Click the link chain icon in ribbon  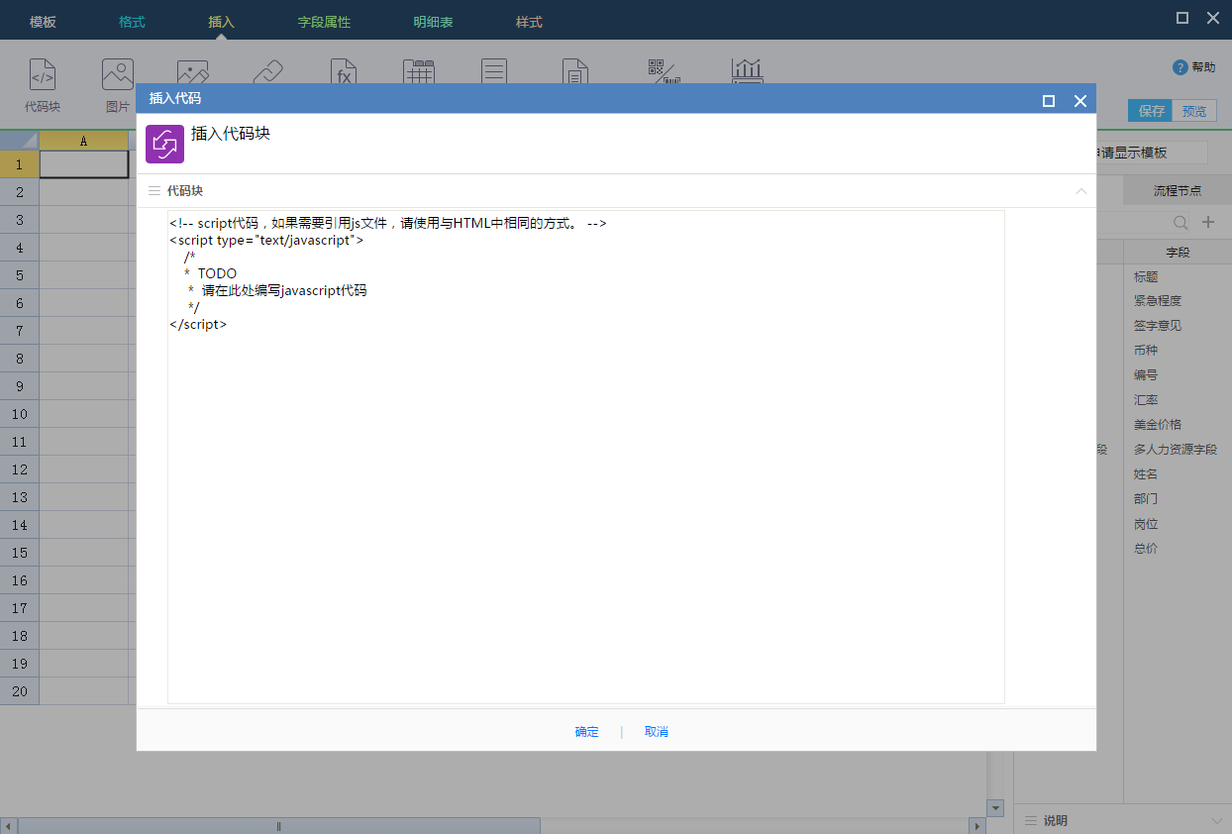point(267,71)
